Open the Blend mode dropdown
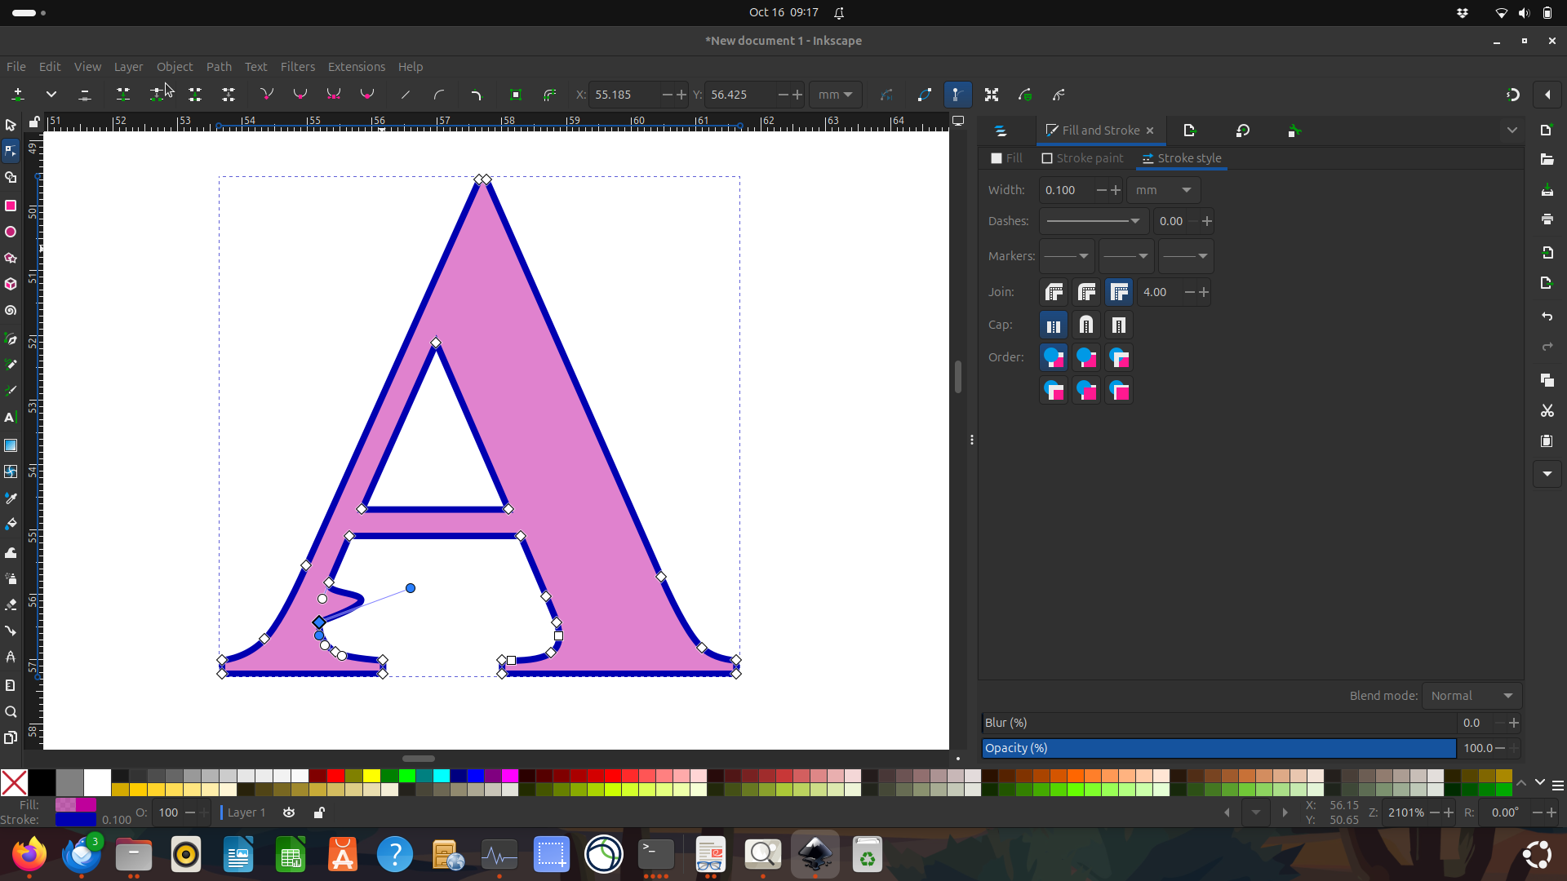The image size is (1567, 881). [1471, 695]
